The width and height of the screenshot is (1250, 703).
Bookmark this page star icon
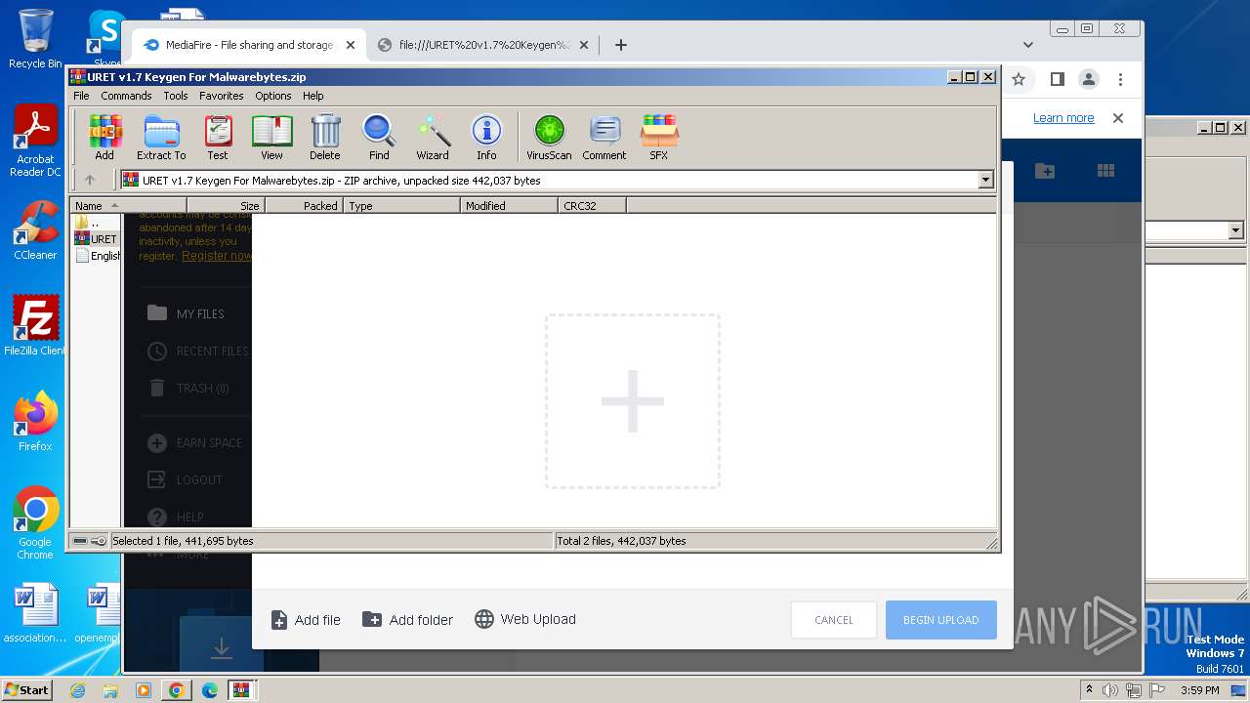pyautogui.click(x=1019, y=79)
